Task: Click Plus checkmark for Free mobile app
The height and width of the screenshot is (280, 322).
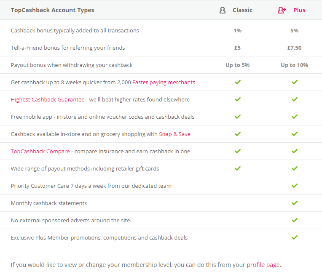Action: (295, 117)
